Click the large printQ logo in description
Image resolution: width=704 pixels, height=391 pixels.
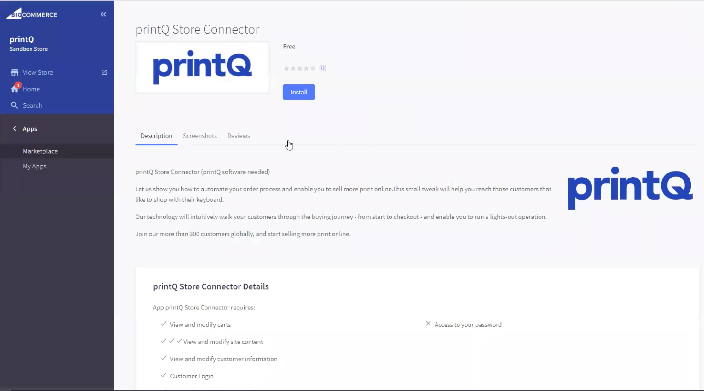point(630,188)
